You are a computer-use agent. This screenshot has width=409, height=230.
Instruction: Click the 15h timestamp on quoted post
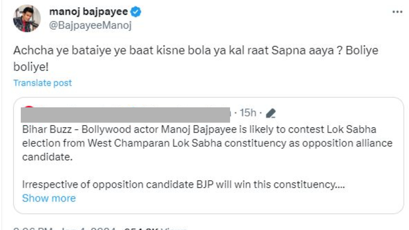(x=248, y=113)
